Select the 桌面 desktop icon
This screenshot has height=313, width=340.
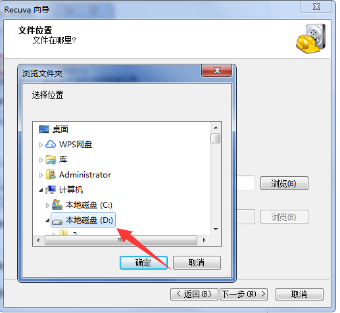pos(44,129)
